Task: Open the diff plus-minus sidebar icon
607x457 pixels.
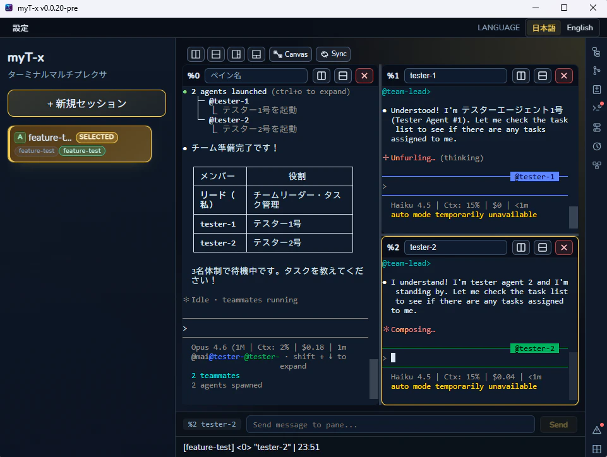Action: pyautogui.click(x=596, y=90)
